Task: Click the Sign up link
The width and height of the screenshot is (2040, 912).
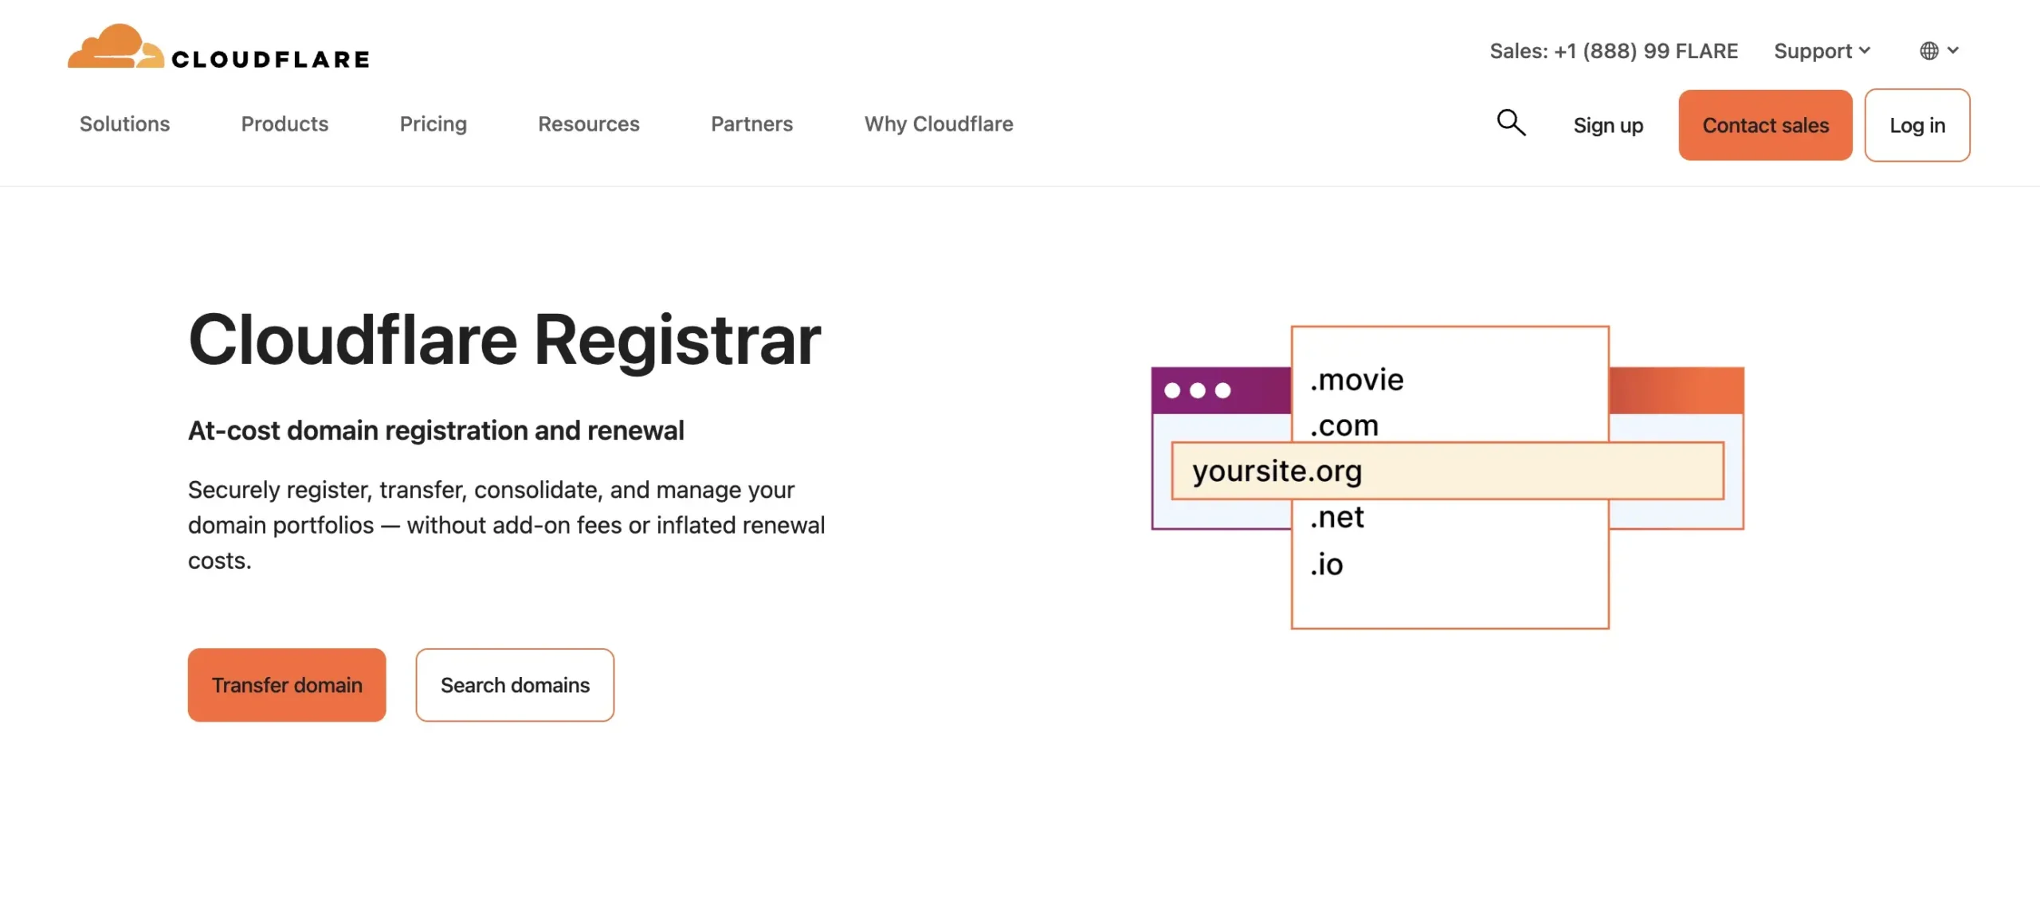Action: pos(1607,125)
